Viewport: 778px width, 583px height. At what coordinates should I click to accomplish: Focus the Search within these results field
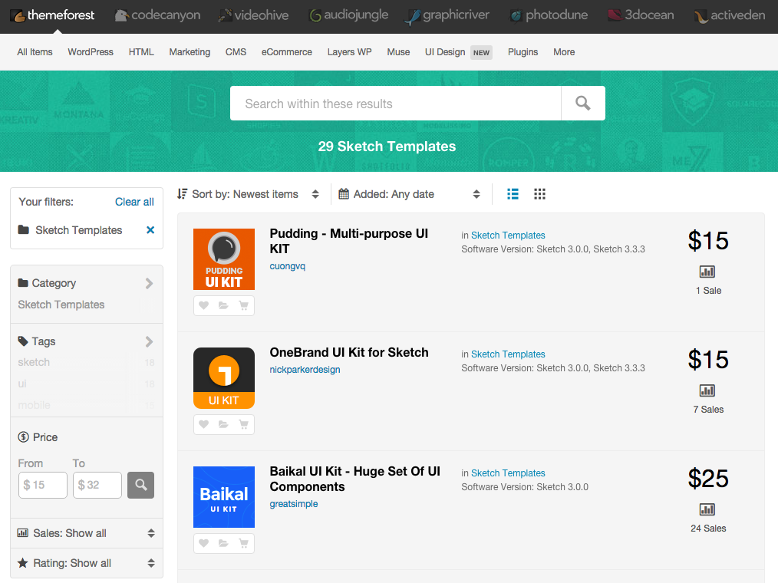[395, 104]
